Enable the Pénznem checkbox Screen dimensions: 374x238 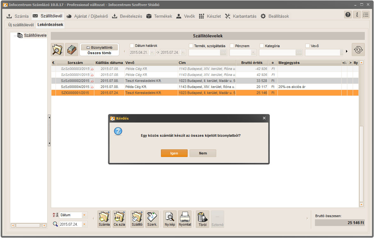[232, 46]
